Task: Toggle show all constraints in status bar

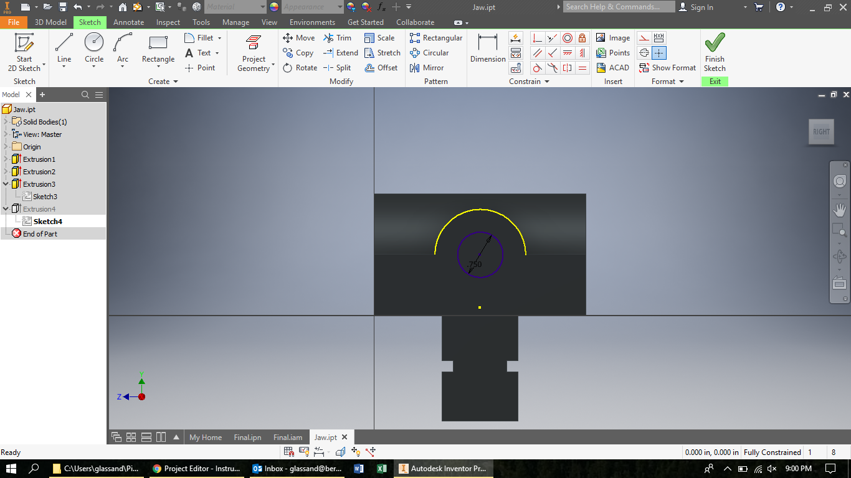Action: point(304,452)
